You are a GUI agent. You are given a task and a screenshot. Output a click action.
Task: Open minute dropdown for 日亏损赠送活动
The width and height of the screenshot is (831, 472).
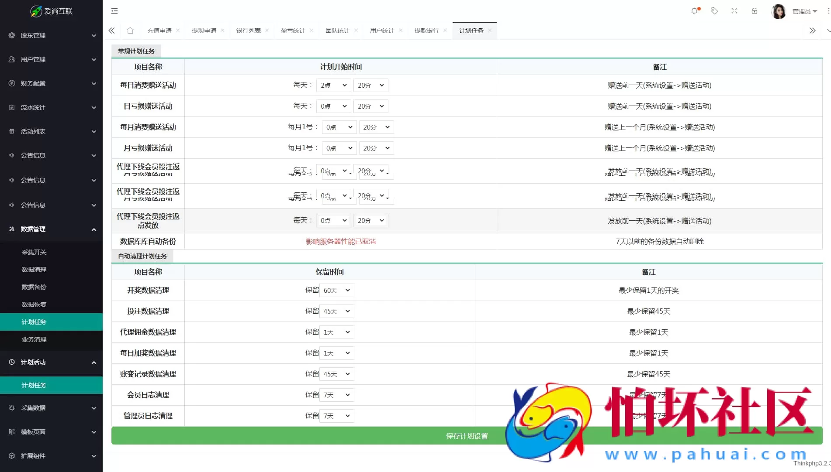(370, 106)
